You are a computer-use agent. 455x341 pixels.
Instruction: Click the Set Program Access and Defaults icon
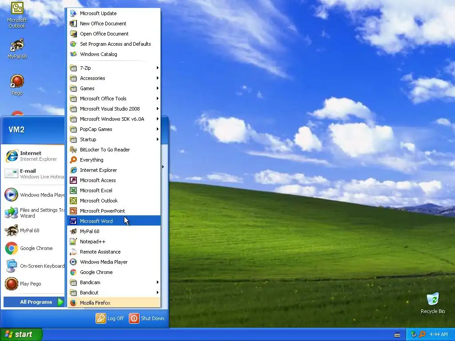[73, 44]
